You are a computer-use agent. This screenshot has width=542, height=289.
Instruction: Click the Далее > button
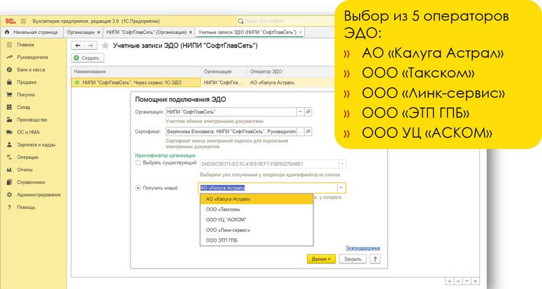pos(321,259)
